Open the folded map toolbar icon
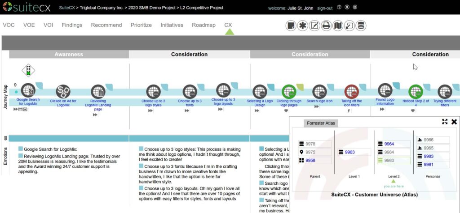 [338, 26]
